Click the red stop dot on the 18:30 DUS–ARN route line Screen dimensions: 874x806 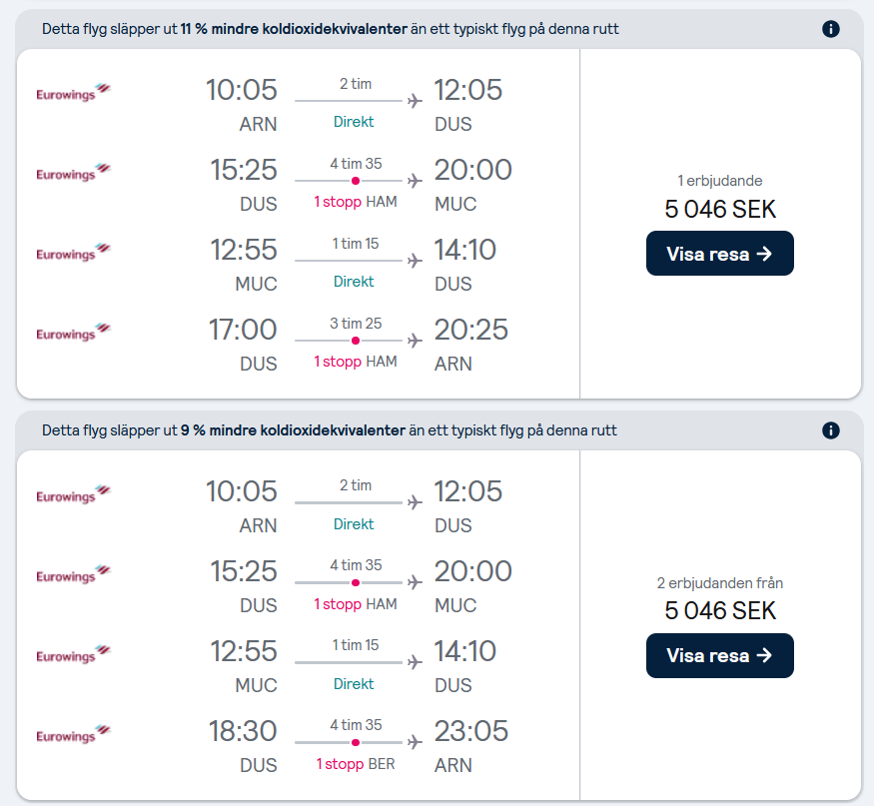354,742
